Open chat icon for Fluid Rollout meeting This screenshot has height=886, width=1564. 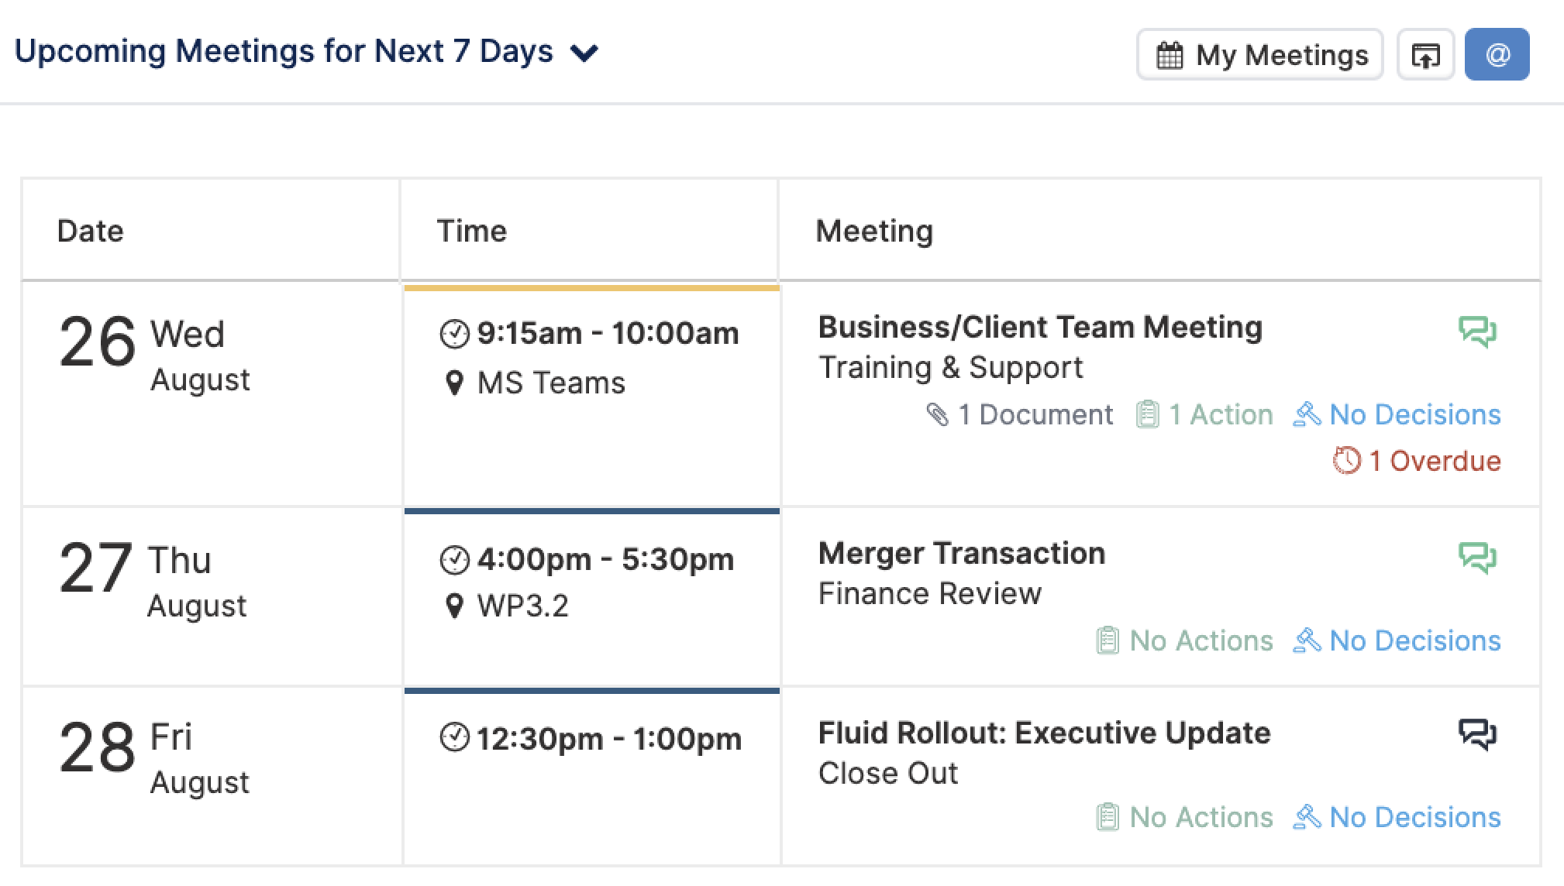tap(1477, 734)
